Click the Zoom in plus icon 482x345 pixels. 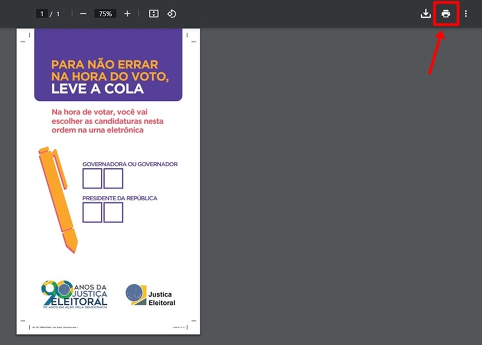[127, 13]
